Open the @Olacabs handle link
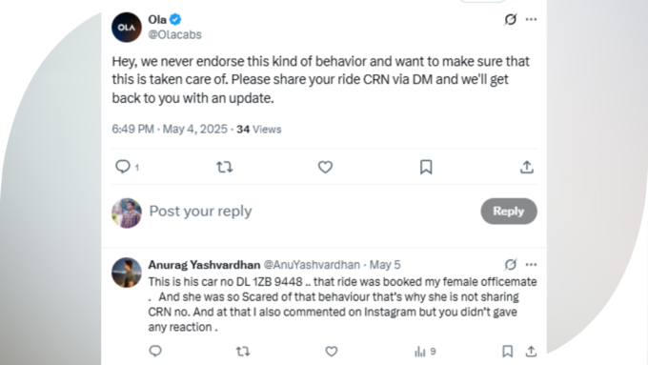Viewport: 648px width, 365px height. pos(174,34)
